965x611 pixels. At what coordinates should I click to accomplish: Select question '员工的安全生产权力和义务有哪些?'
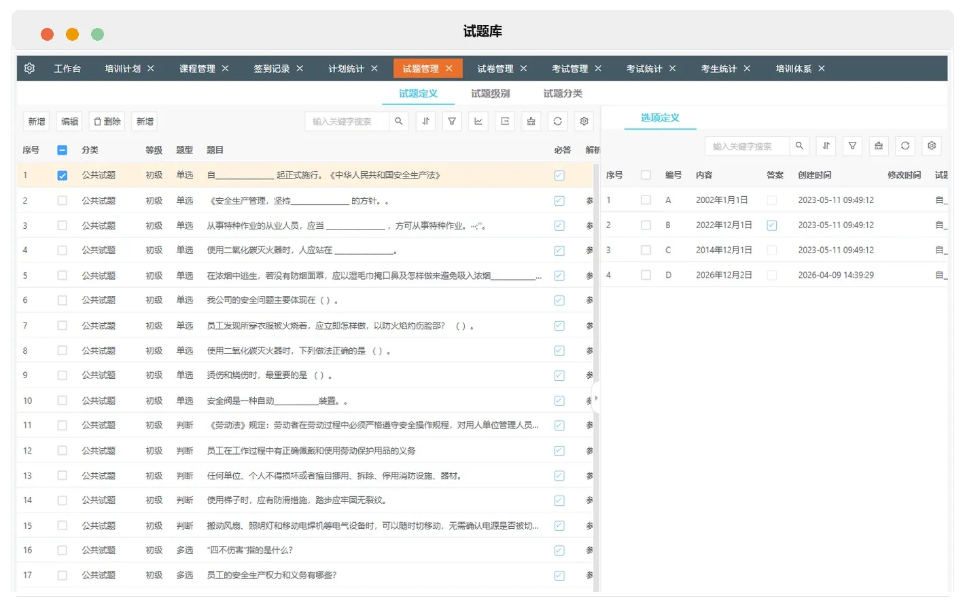coord(271,575)
